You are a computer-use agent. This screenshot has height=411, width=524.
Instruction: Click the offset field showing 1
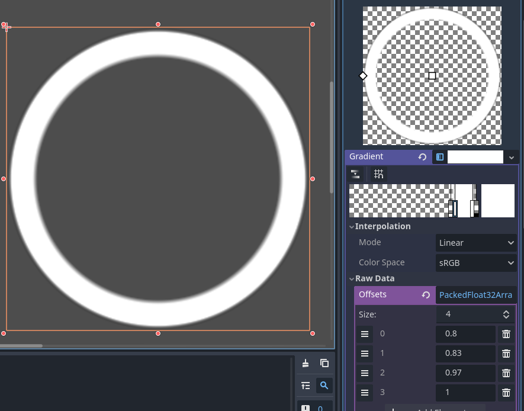tap(465, 392)
